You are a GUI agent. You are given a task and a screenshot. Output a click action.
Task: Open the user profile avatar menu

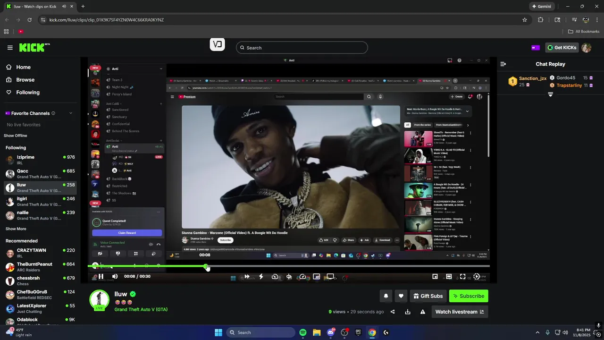click(587, 48)
